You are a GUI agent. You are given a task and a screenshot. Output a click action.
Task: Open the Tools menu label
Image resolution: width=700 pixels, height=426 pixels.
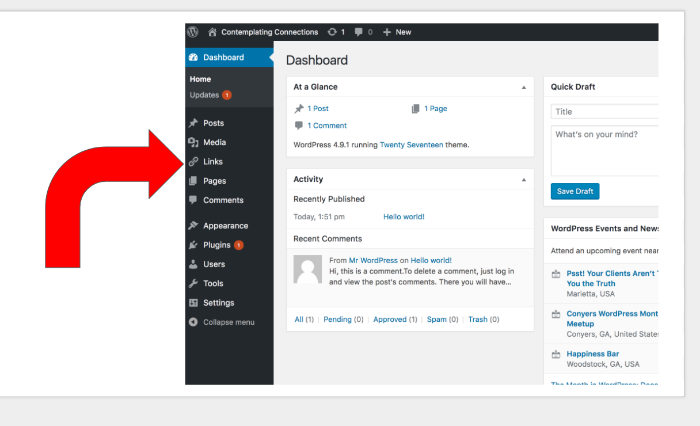pos(213,284)
